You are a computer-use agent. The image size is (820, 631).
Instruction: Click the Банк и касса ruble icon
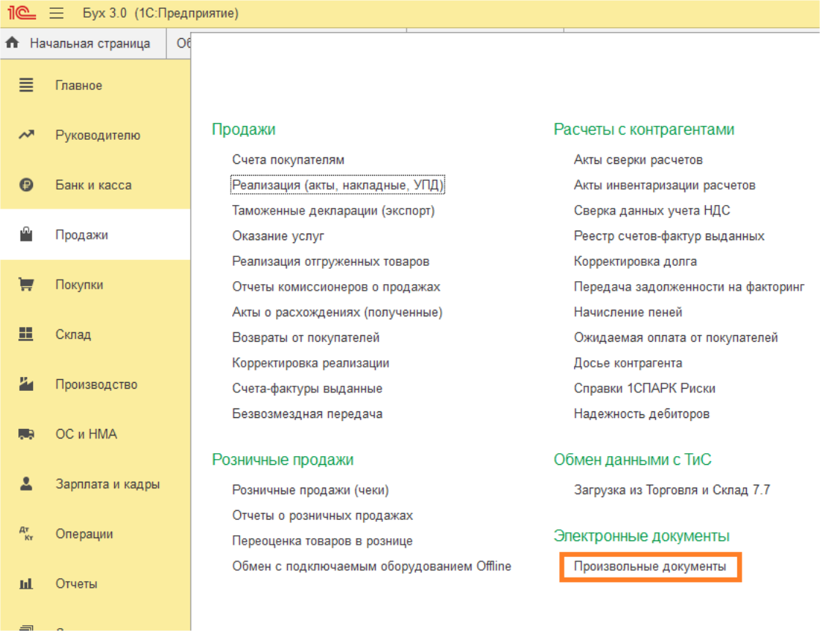[26, 185]
